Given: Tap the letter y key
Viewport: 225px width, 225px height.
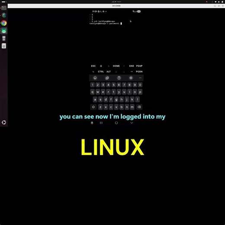Looking at the screenshot, I should [119, 92].
